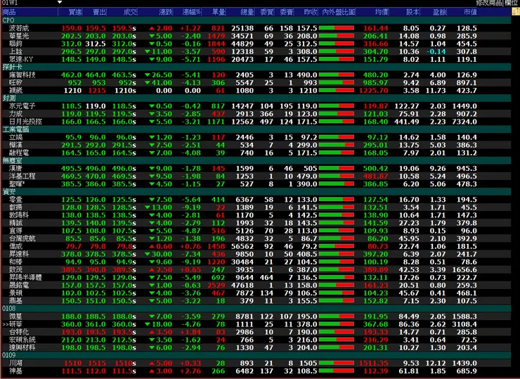Click average price 1511.35 in 川湖 row
This screenshot has width=520, height=379.
373,364
